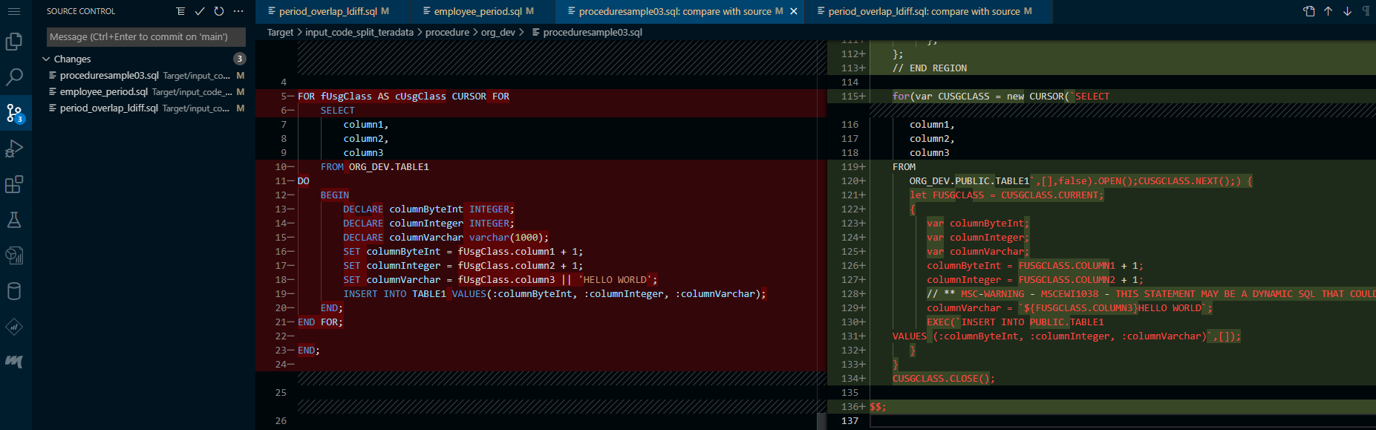Image resolution: width=1376 pixels, height=430 pixels.
Task: Click the 'let FUSGCLASS = CUSGCLASS.CURRENT' line
Action: 1007,195
